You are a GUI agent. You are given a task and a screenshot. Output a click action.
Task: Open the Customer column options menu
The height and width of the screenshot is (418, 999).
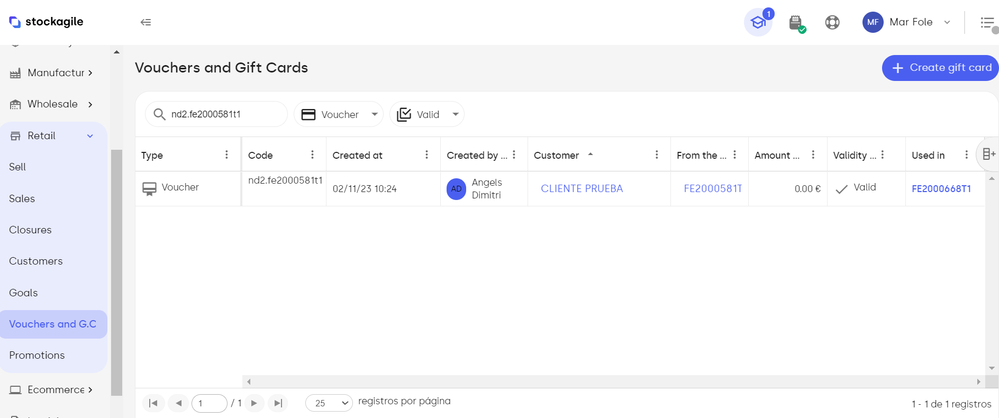click(657, 155)
